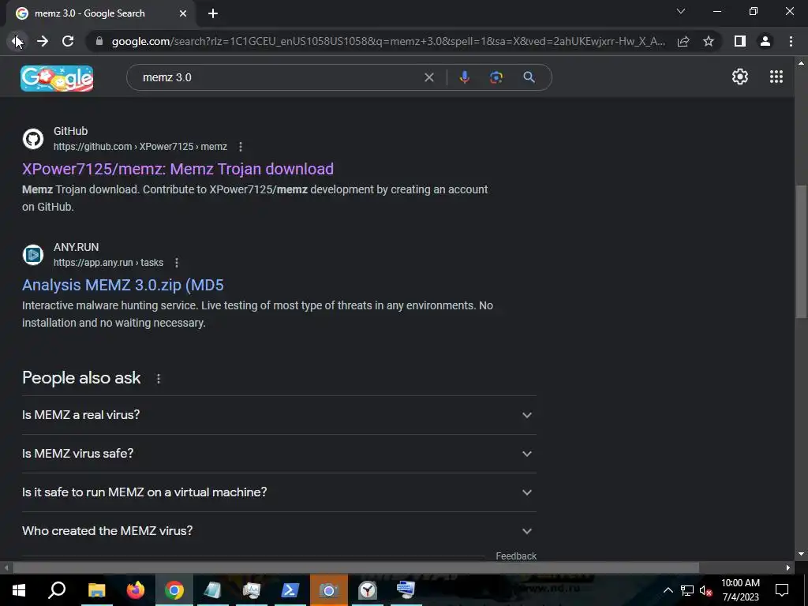Open the app.any.run tasks URL
Screen dimensions: 808x606
point(108,263)
